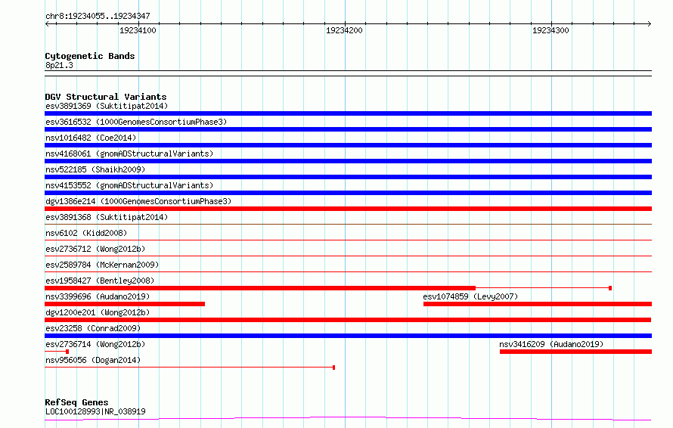The width and height of the screenshot is (673, 428).
Task: Click the thick red bar under esv1958427
Action: click(260, 288)
